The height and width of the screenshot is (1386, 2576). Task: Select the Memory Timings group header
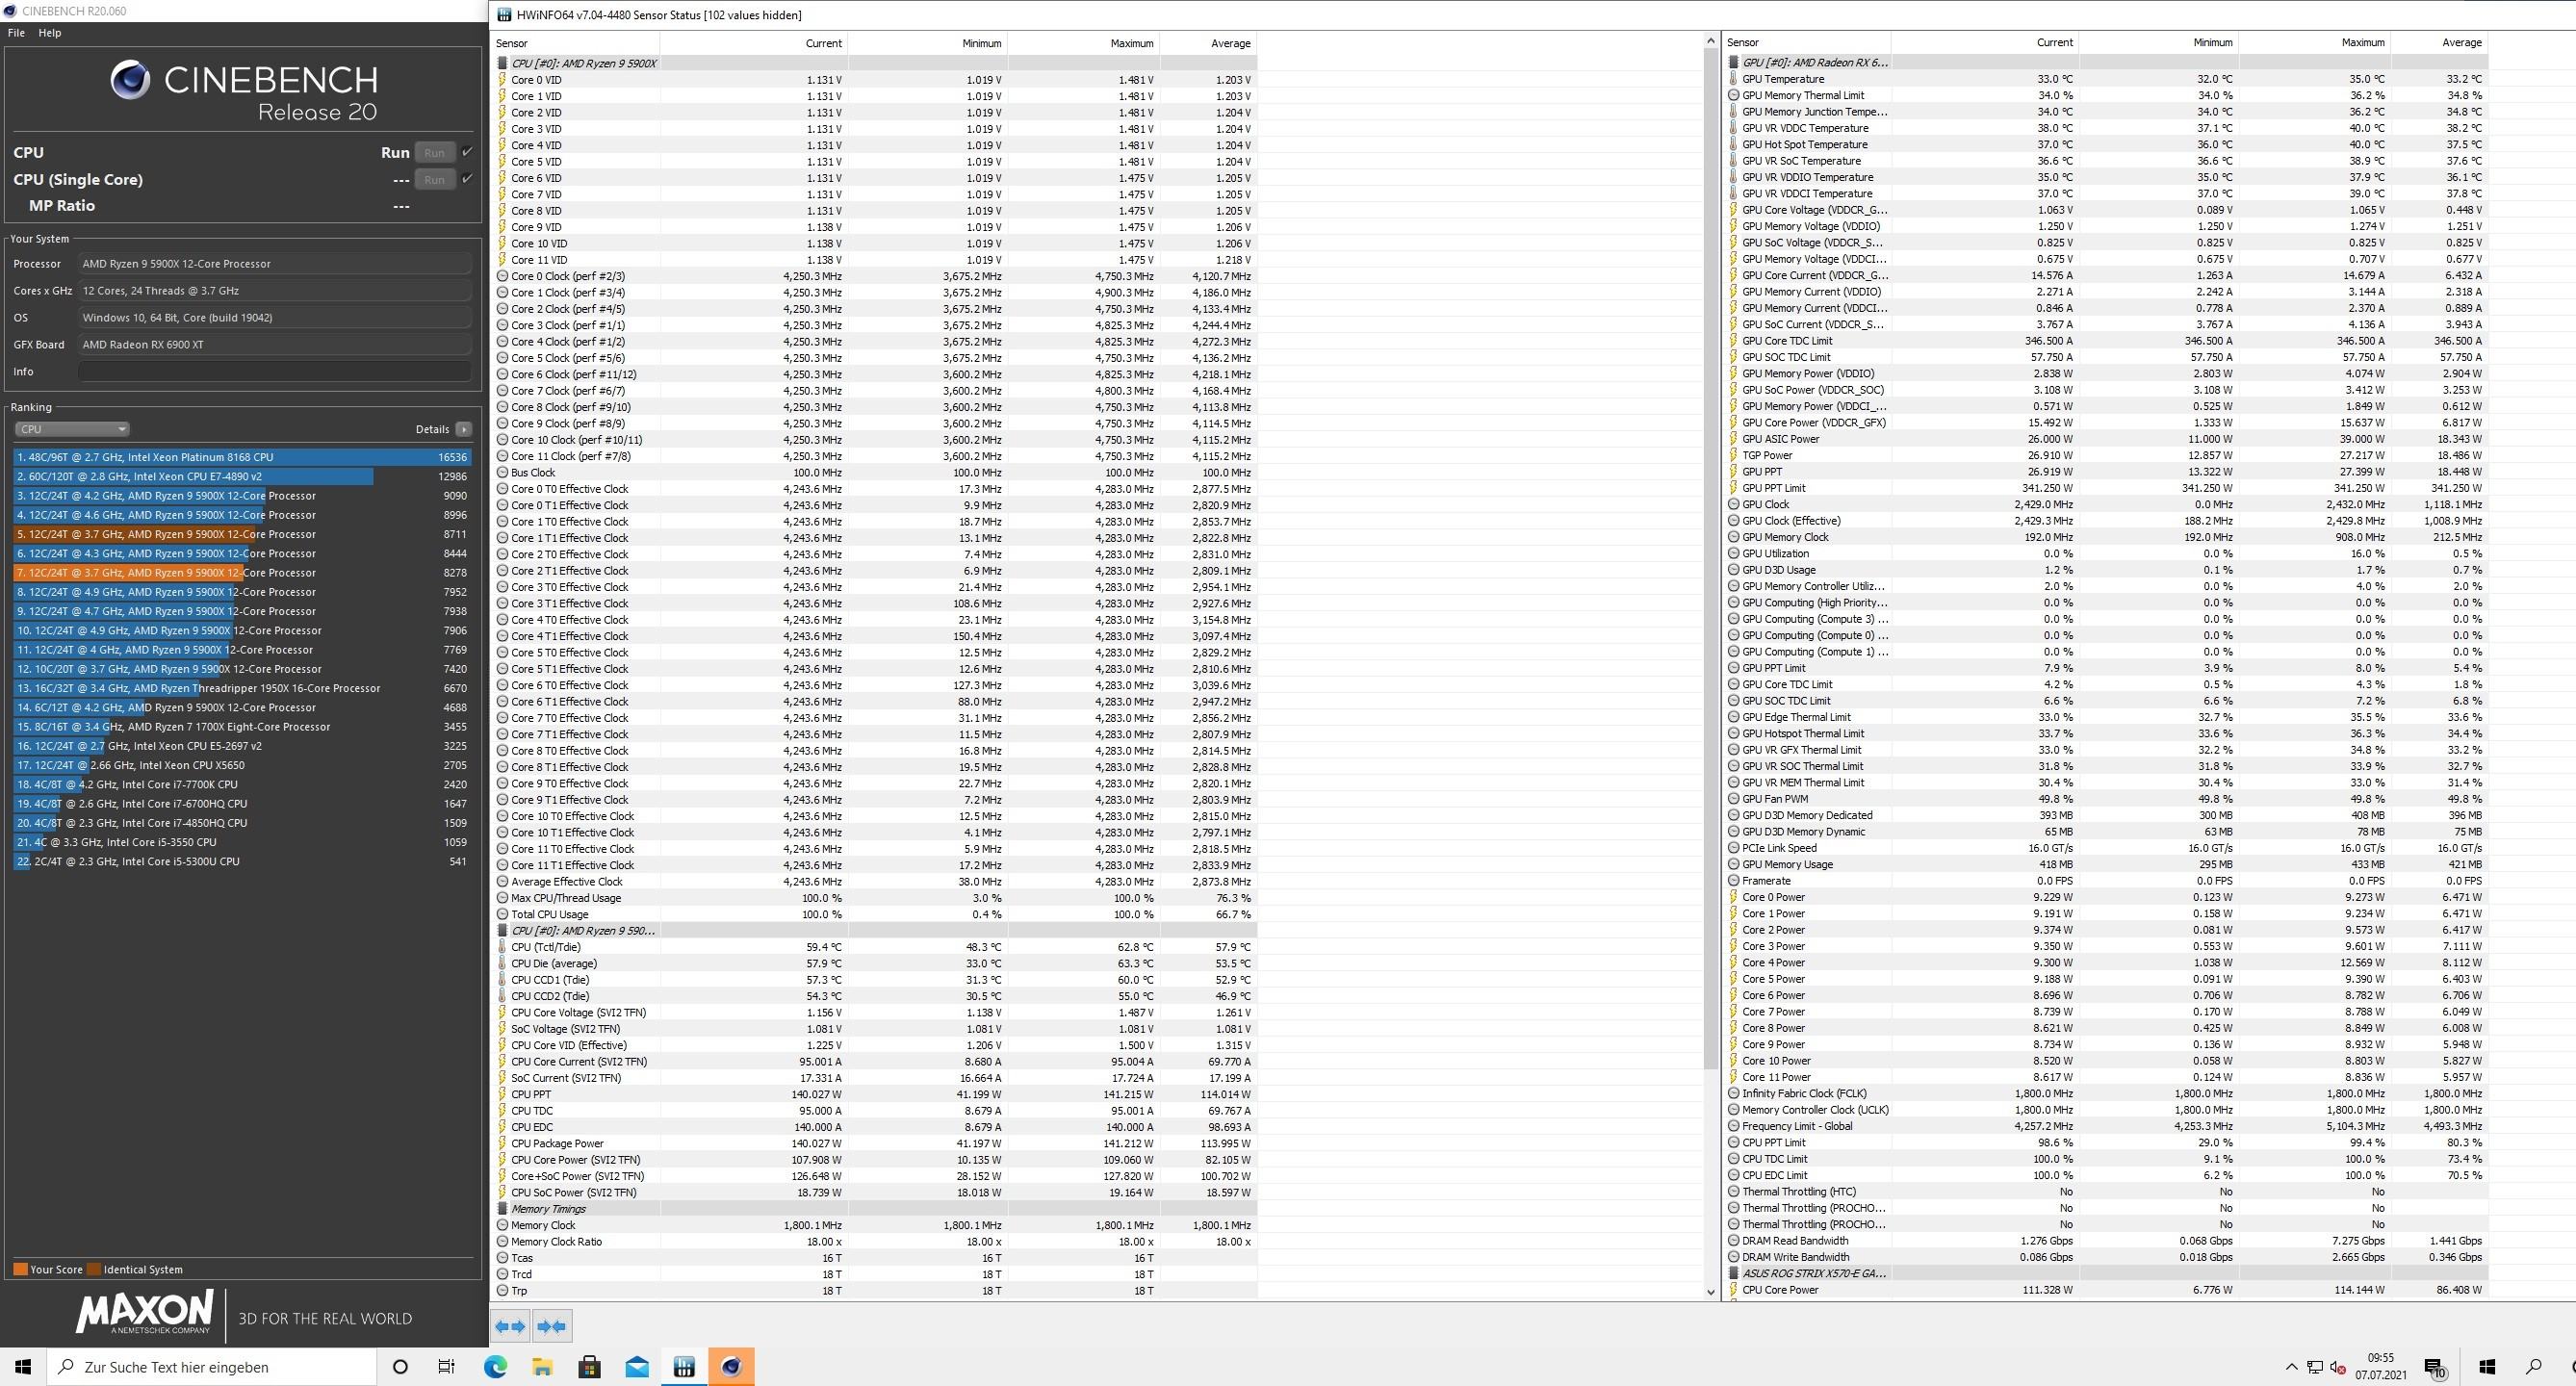pyautogui.click(x=875, y=1208)
